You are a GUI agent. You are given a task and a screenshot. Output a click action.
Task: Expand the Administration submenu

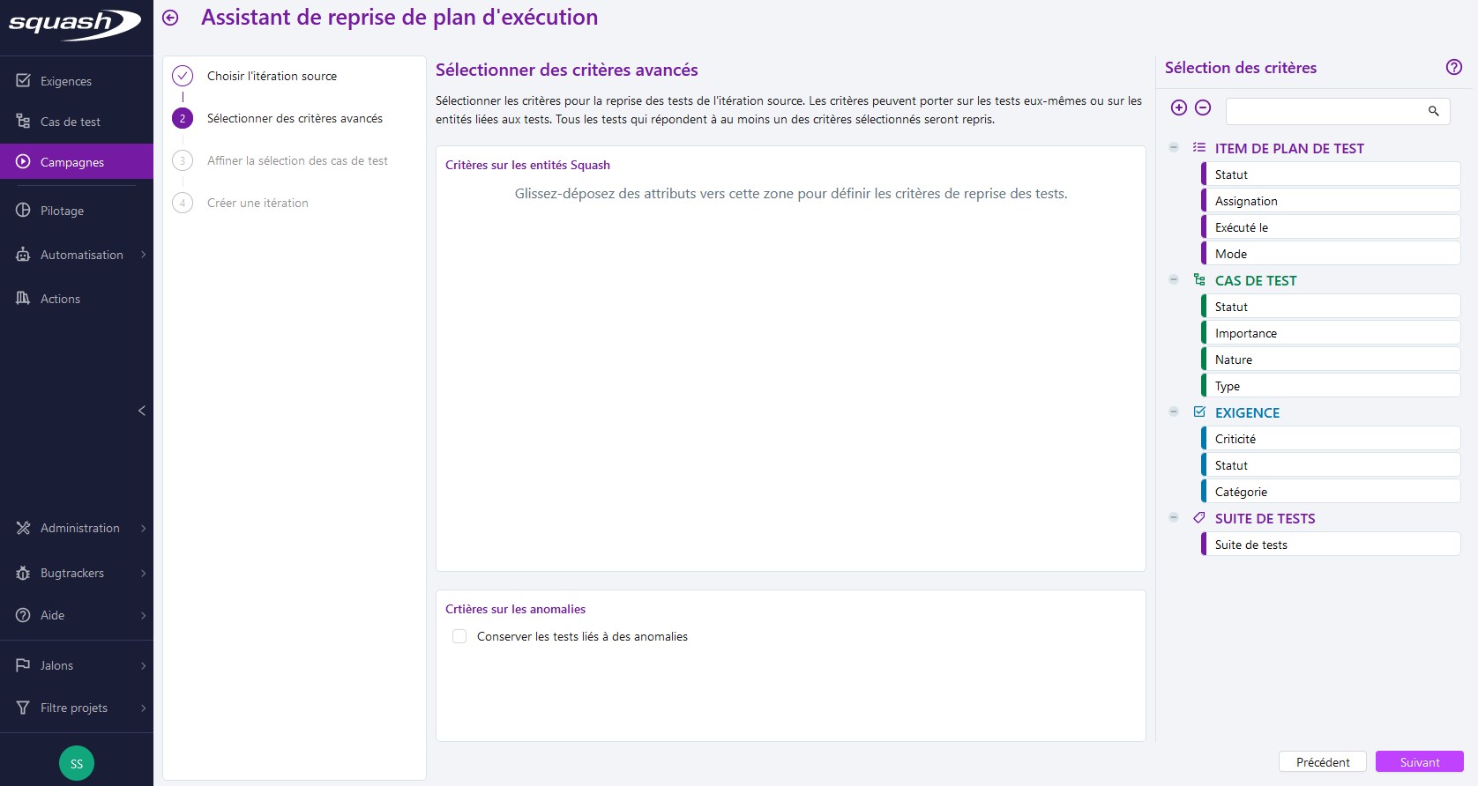coord(79,528)
